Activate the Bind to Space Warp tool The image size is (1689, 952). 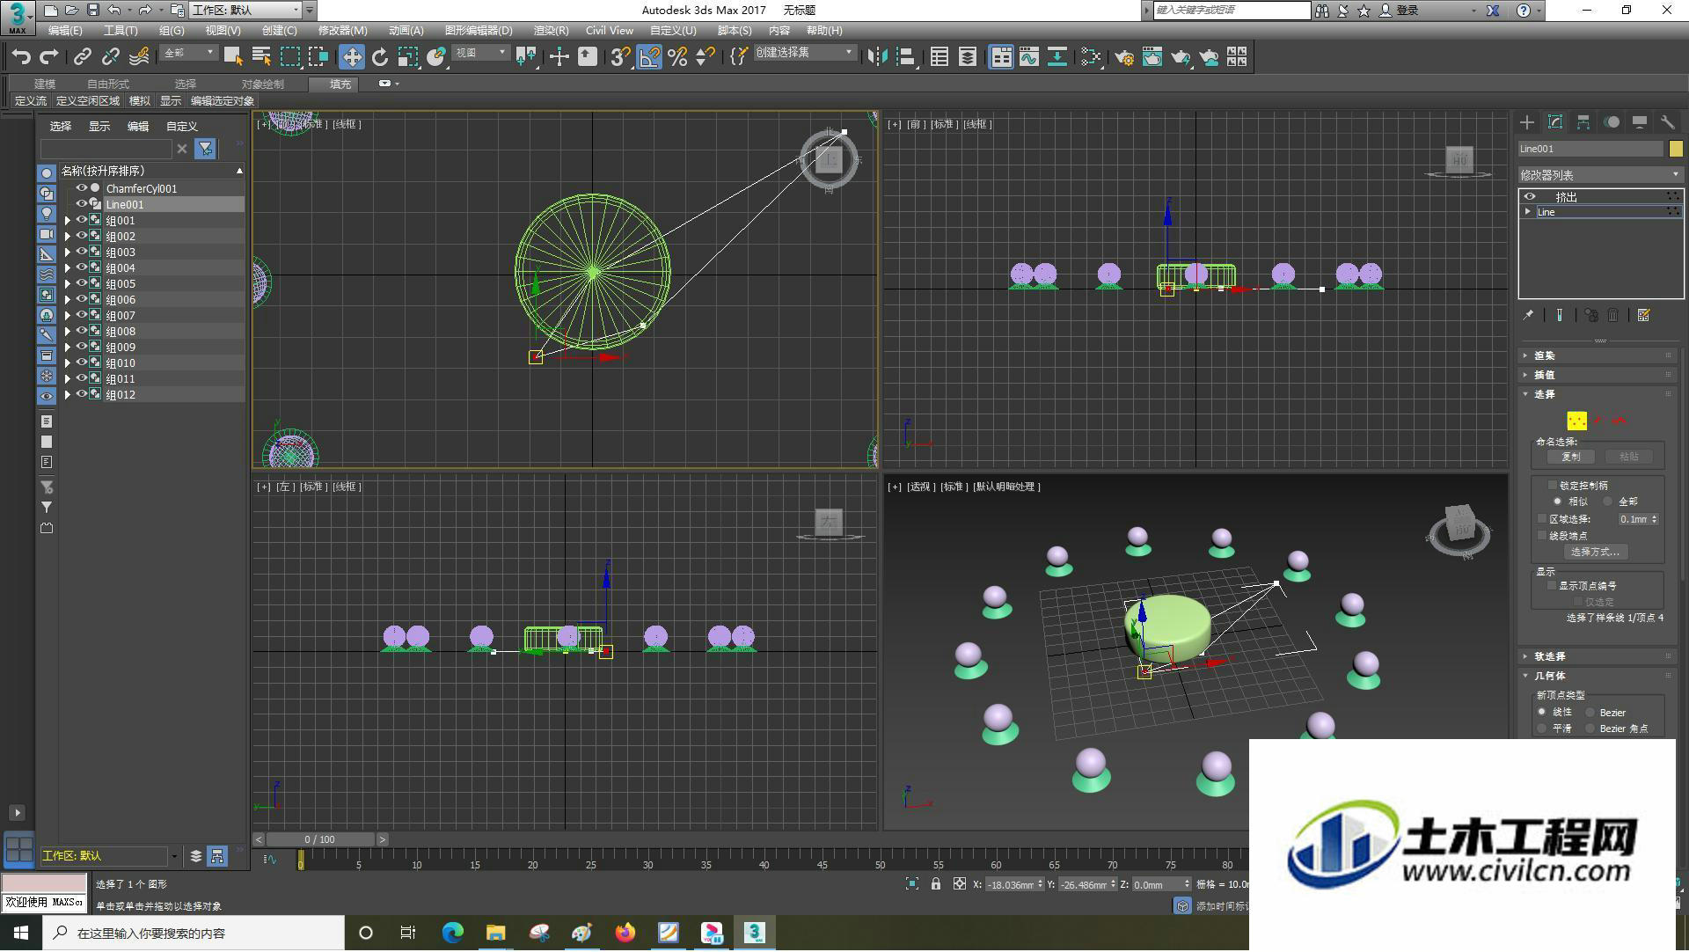[x=139, y=57]
